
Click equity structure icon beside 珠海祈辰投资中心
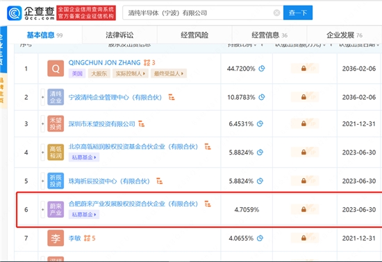[159, 181]
